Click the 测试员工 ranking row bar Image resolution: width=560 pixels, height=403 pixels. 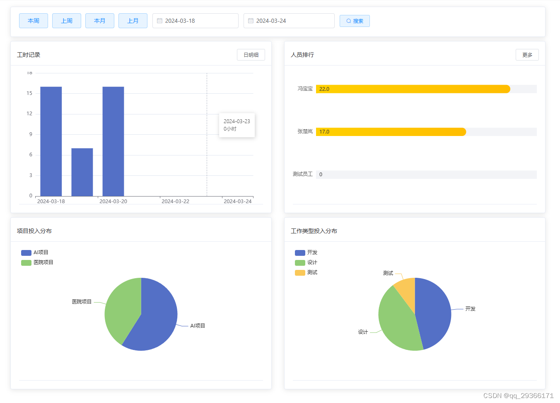(x=426, y=175)
